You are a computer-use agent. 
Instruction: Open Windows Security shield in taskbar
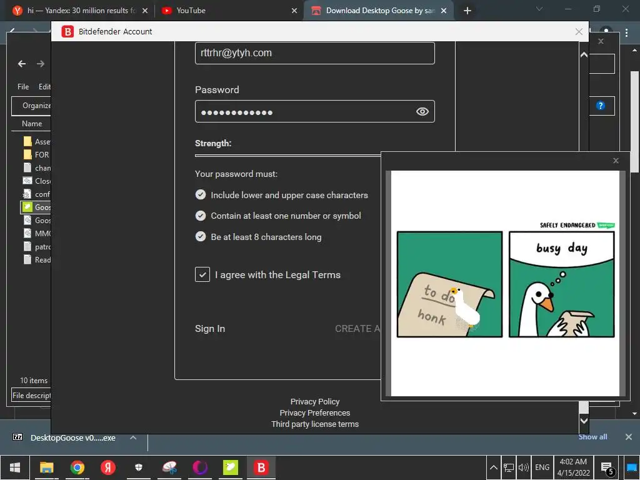(139, 467)
